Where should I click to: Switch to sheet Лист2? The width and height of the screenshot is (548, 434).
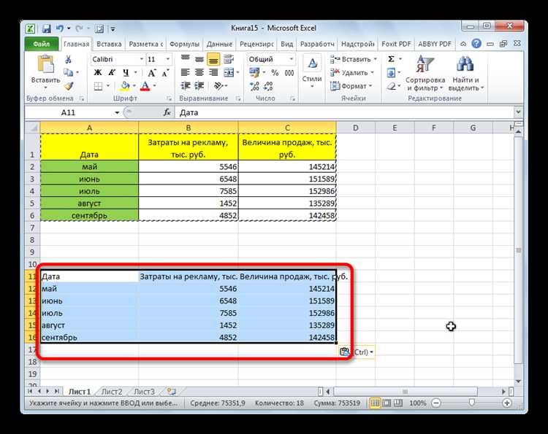pyautogui.click(x=112, y=392)
